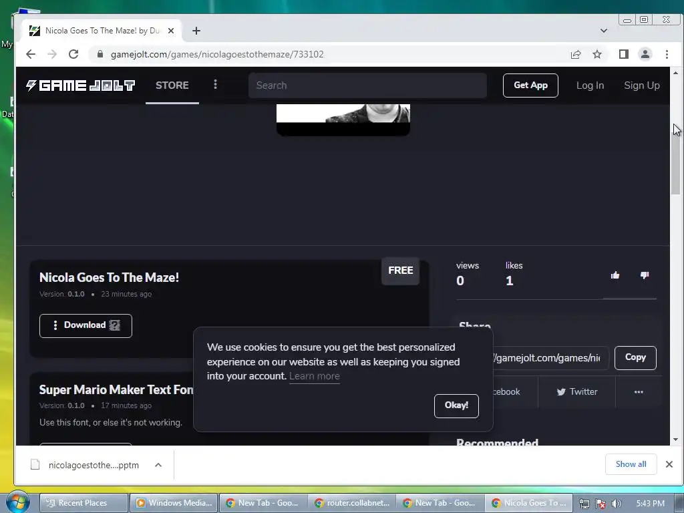
Task: Click the forward navigation arrow
Action: pos(52,54)
